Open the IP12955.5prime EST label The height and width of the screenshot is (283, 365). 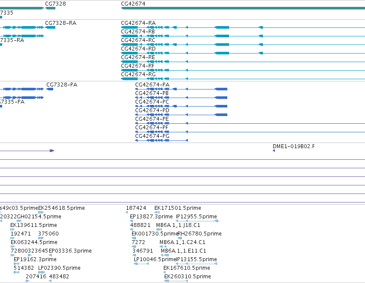pyautogui.click(x=196, y=217)
